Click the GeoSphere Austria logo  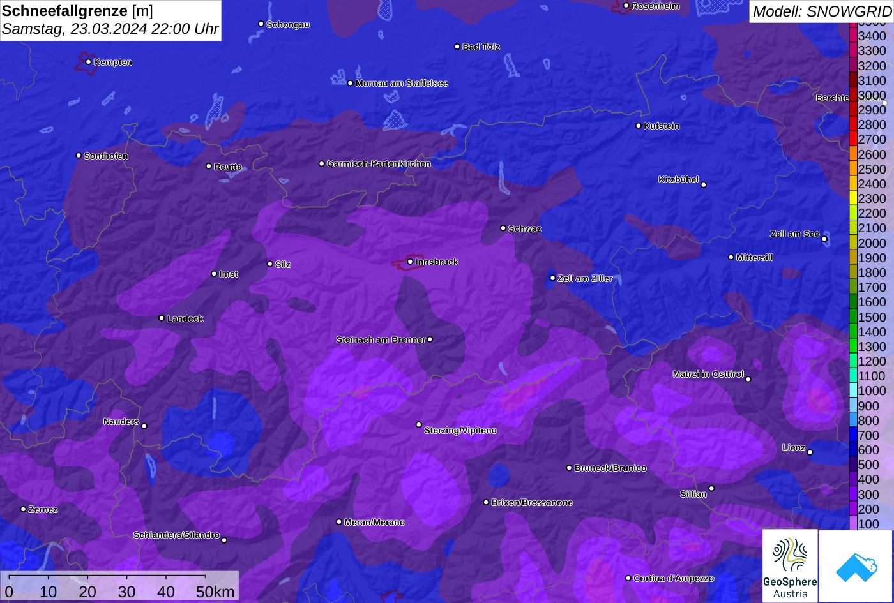tap(790, 565)
